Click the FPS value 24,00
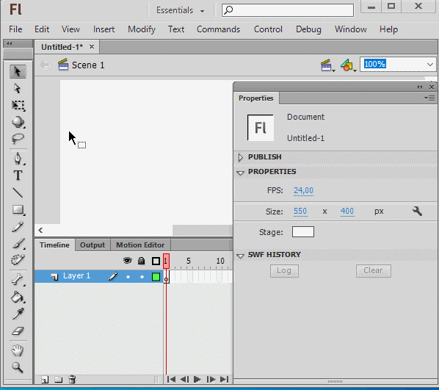Screen dimensions: 439x390 pos(303,190)
